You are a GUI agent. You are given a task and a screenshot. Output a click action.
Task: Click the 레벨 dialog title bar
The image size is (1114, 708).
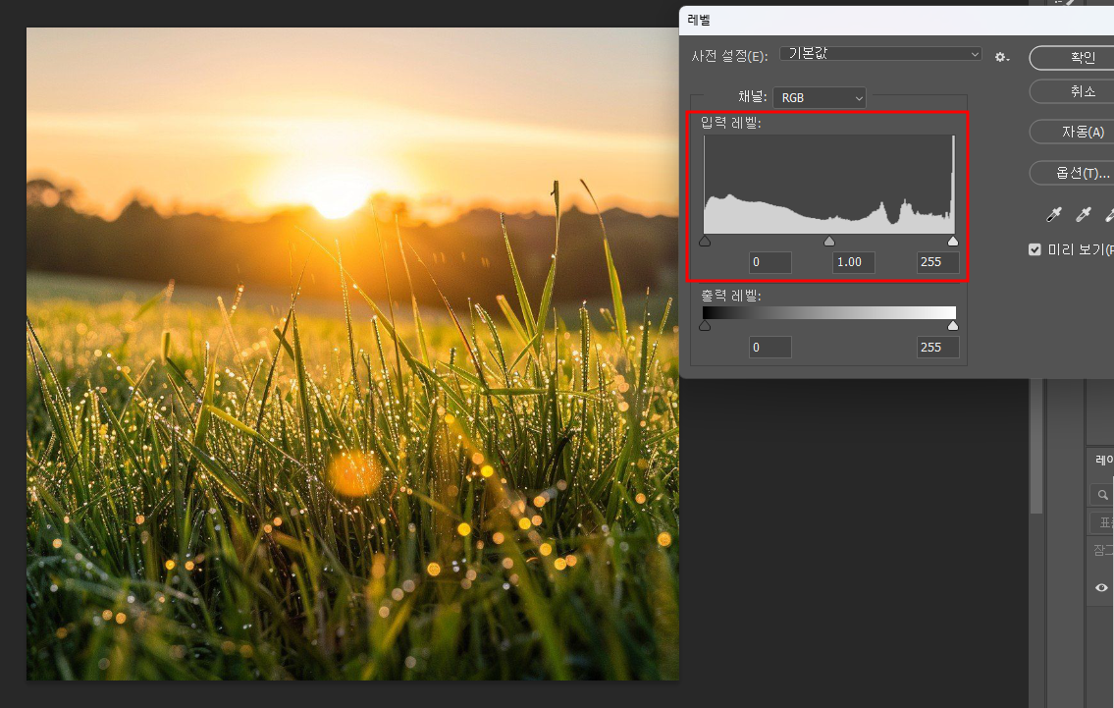897,21
